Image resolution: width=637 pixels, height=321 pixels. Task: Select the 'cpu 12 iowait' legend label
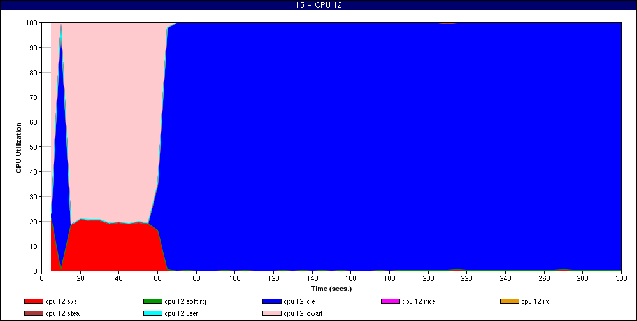(x=303, y=313)
